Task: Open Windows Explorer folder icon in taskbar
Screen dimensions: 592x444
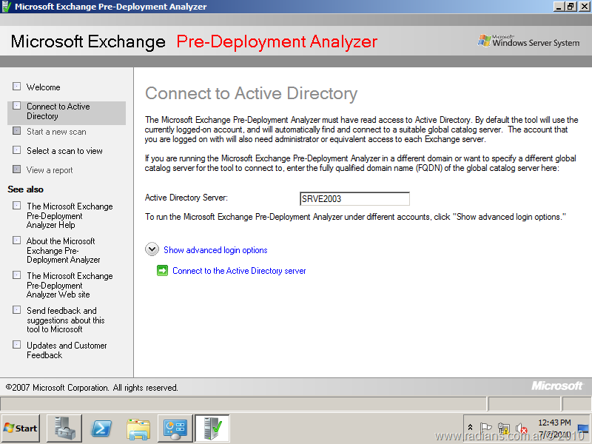Action: click(138, 428)
